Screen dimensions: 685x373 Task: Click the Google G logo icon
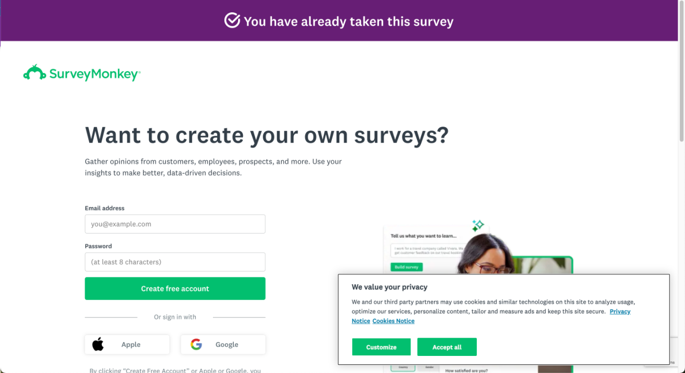(x=196, y=344)
